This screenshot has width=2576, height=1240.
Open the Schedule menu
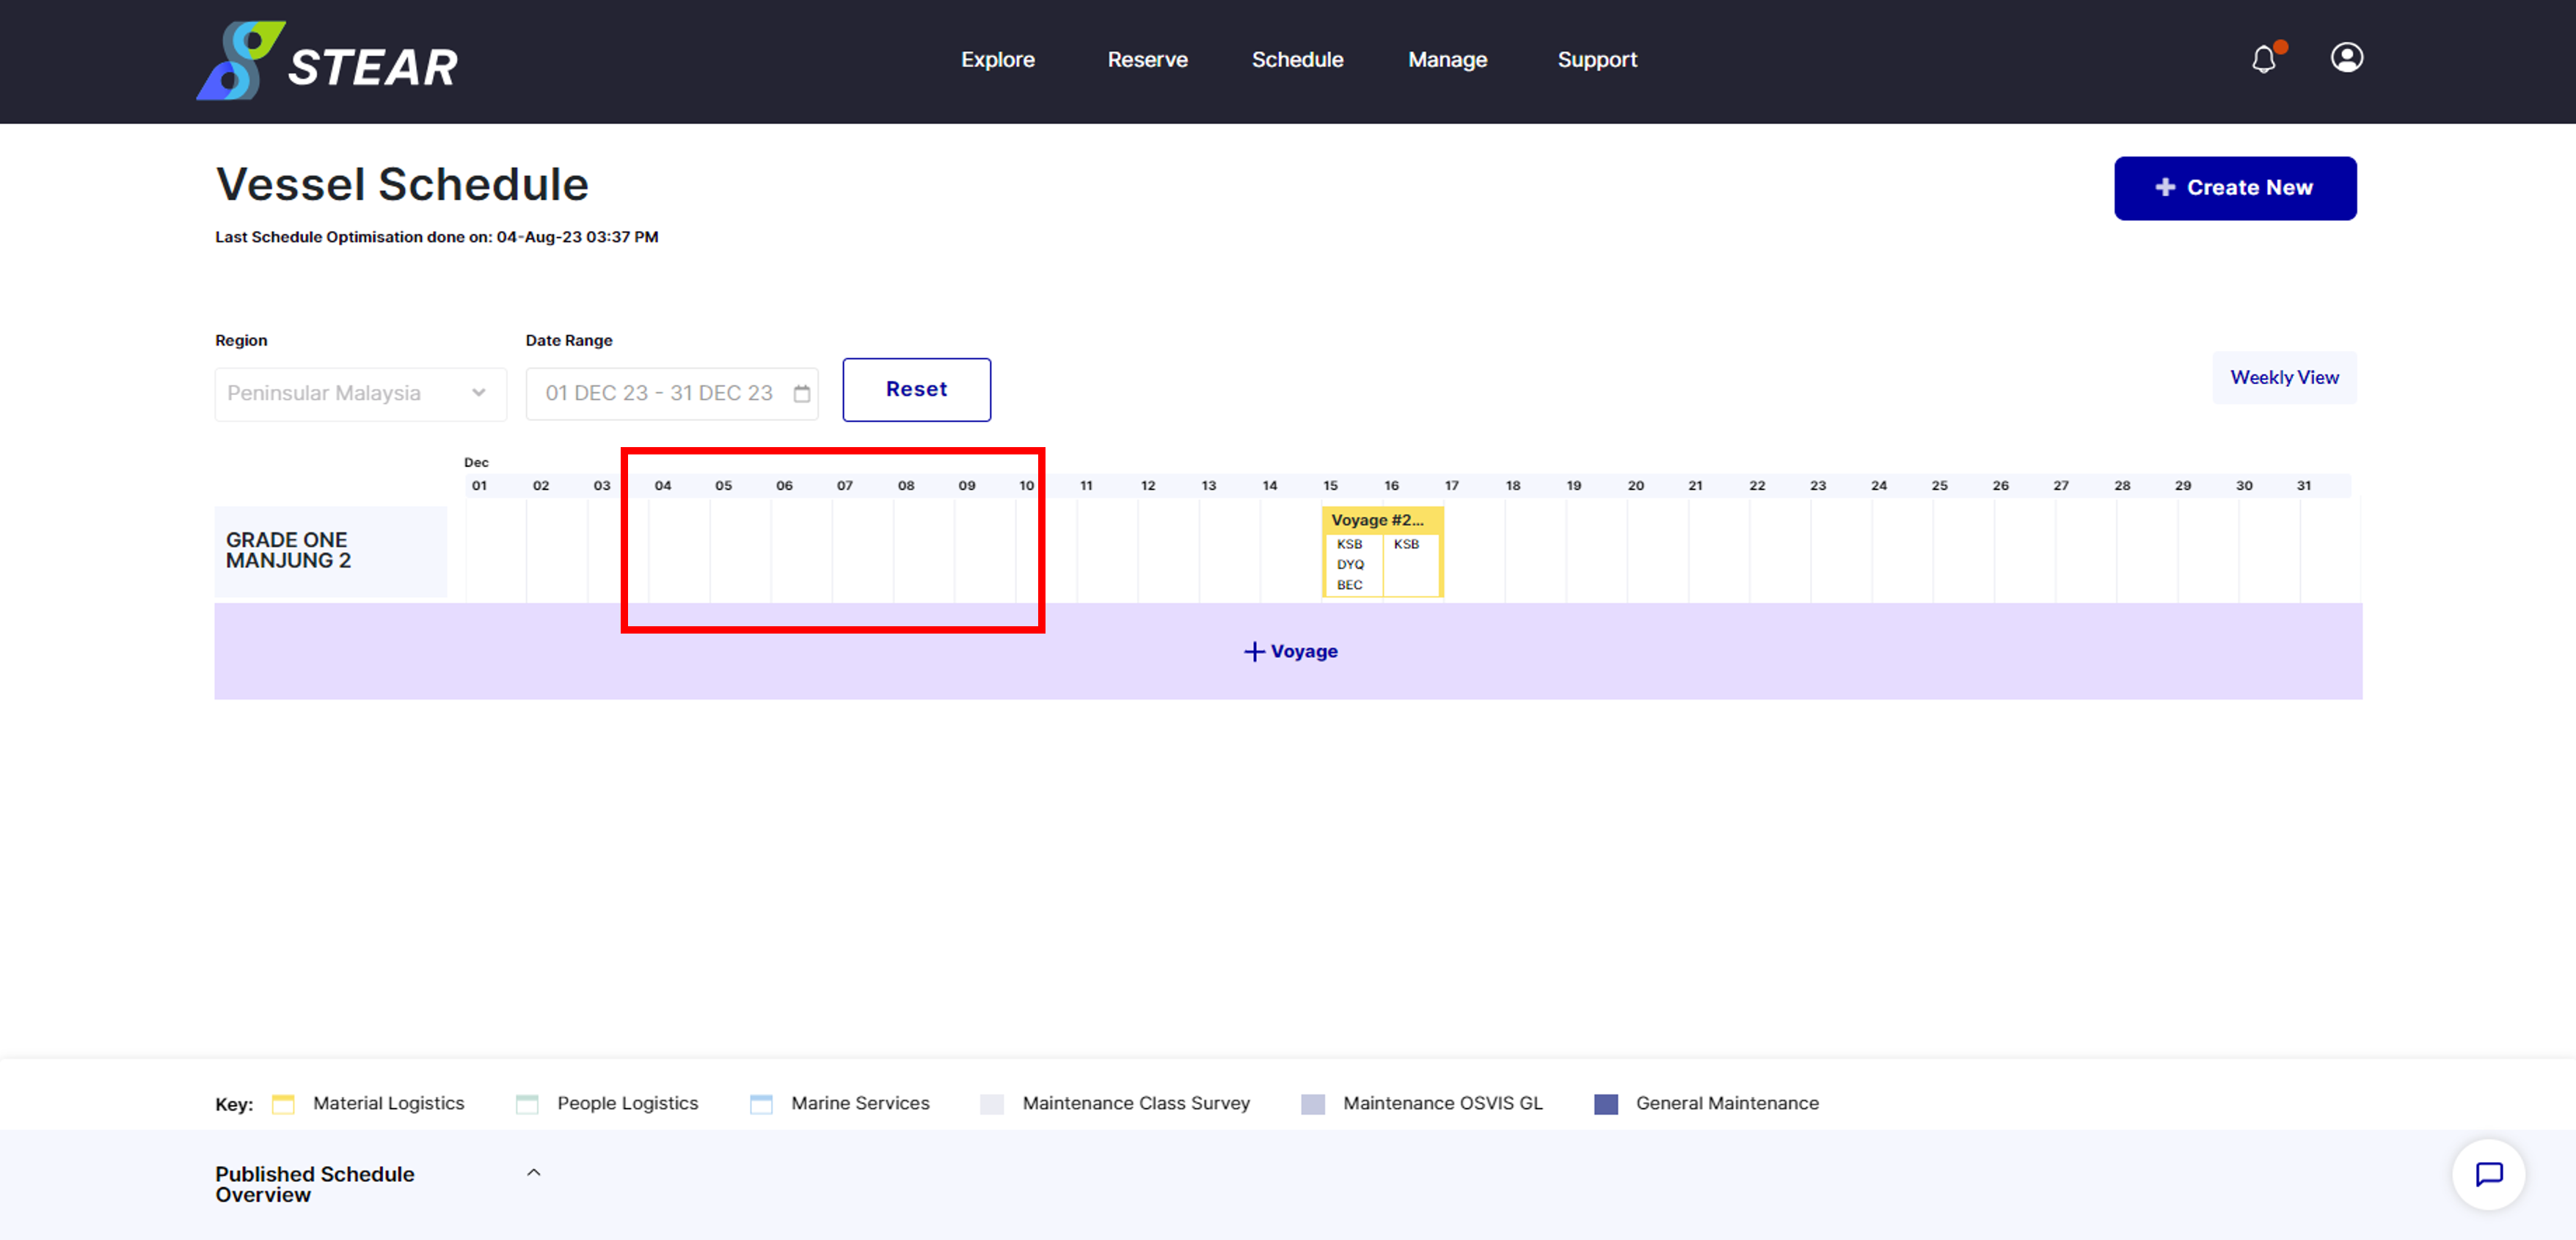(x=1297, y=59)
